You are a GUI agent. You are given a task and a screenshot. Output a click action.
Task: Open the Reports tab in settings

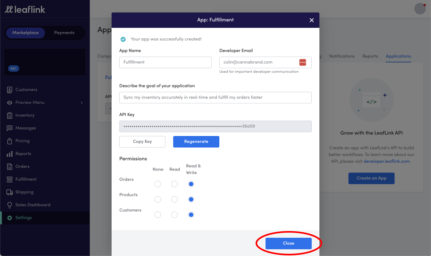(x=370, y=56)
